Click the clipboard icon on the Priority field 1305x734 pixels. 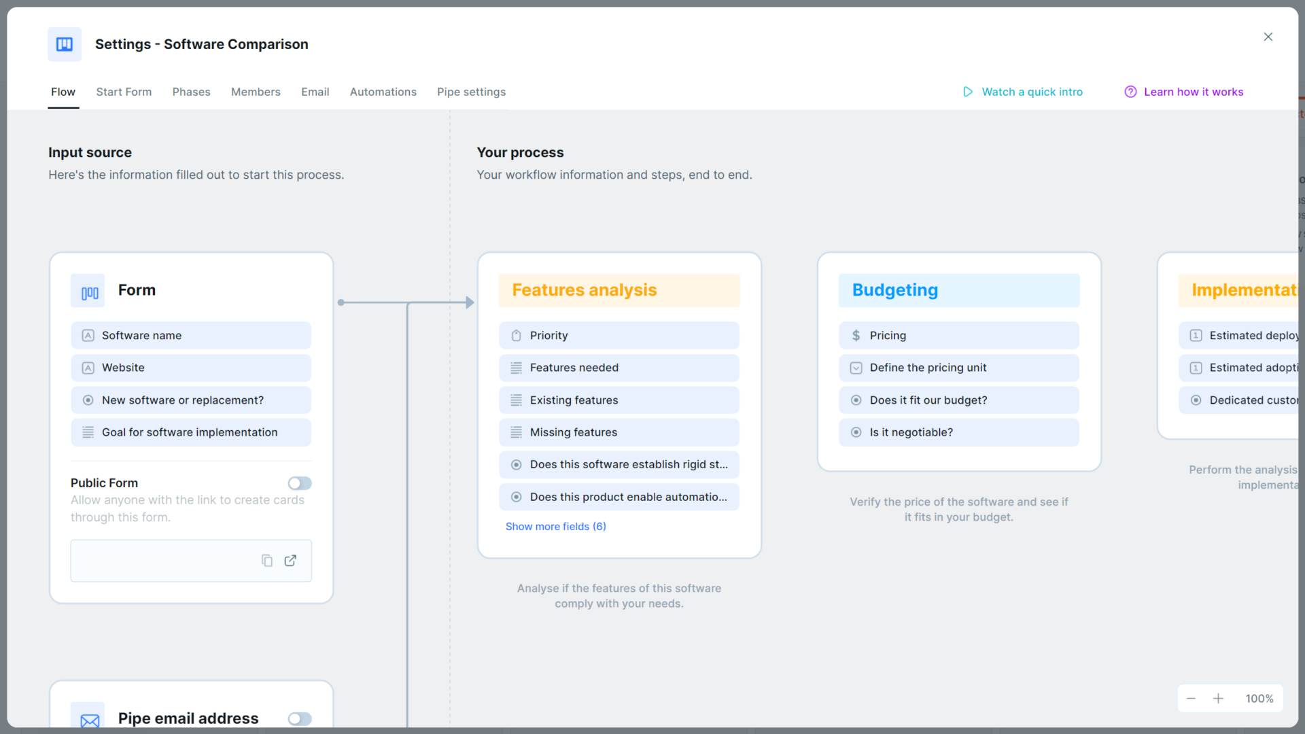pyautogui.click(x=517, y=335)
